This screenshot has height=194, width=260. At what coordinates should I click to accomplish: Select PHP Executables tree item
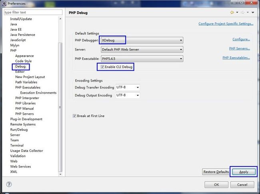click(x=28, y=87)
